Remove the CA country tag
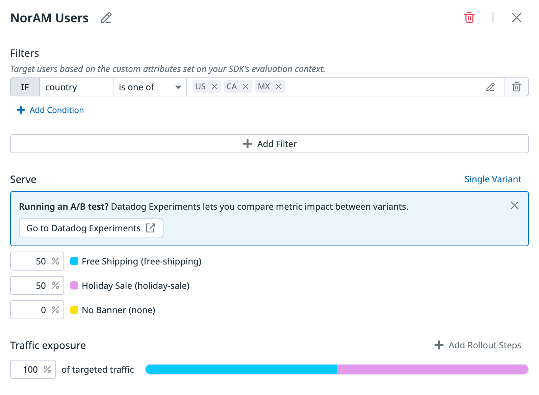The image size is (539, 395). click(246, 87)
